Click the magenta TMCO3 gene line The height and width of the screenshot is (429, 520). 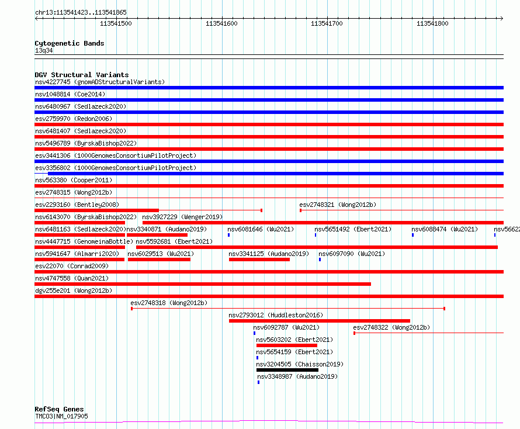[x=269, y=421]
